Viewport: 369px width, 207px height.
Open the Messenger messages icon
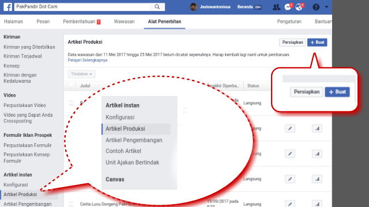(288, 7)
